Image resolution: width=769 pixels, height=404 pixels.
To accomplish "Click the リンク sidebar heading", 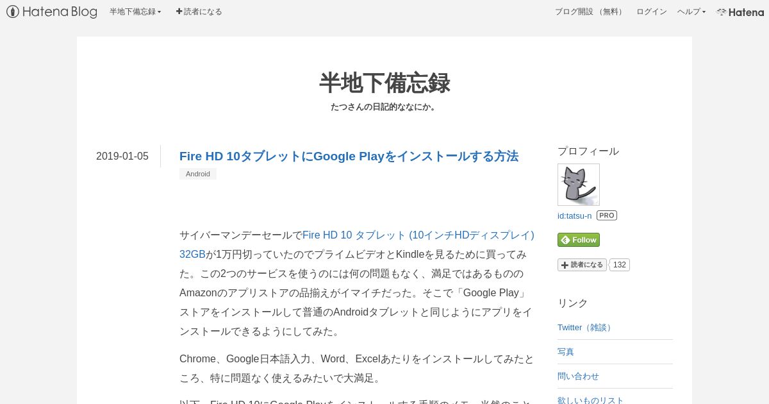I will (x=573, y=303).
